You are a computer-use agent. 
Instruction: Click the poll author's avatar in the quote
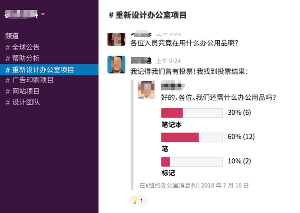coord(146,90)
